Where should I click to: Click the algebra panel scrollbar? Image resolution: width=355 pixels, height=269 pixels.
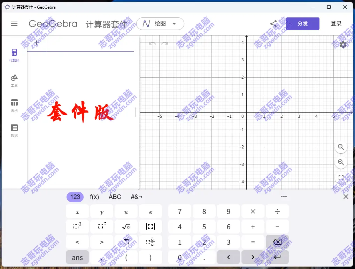point(136,112)
